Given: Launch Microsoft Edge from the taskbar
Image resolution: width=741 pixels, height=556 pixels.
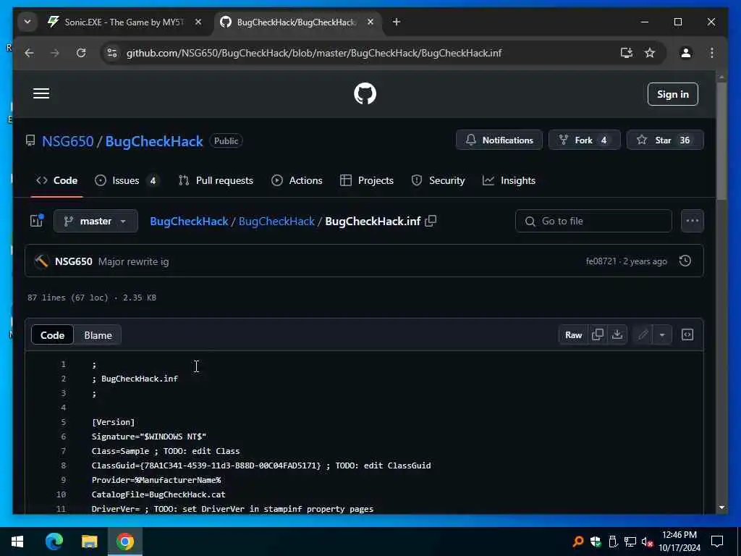Looking at the screenshot, I should [x=54, y=542].
